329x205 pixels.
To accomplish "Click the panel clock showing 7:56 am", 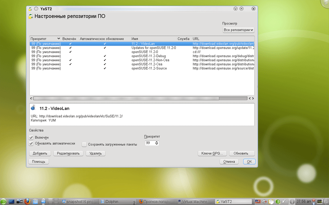I will 304,201.
